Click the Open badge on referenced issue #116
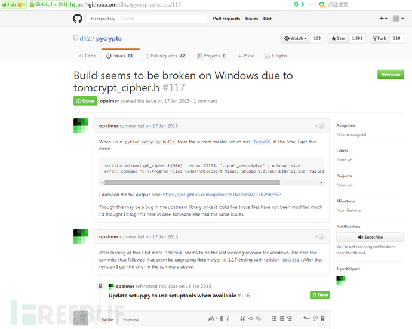This screenshot has width=412, height=329. [x=320, y=295]
